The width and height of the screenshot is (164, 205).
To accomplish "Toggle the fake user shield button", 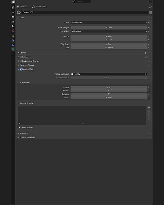I will point(150,13).
